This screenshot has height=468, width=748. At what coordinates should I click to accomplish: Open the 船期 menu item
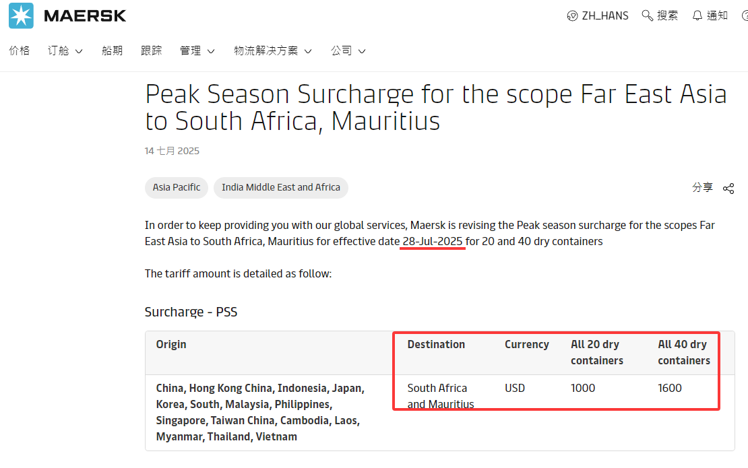pos(112,51)
